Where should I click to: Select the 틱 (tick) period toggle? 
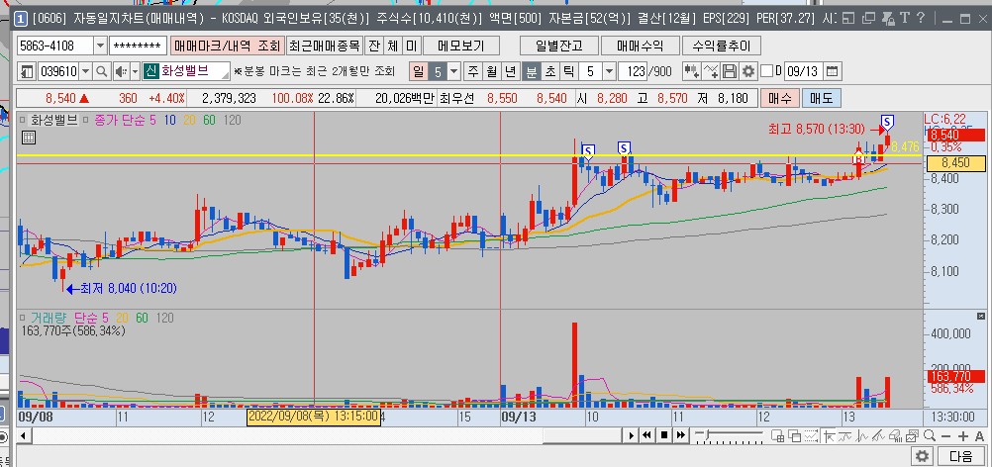click(x=568, y=71)
